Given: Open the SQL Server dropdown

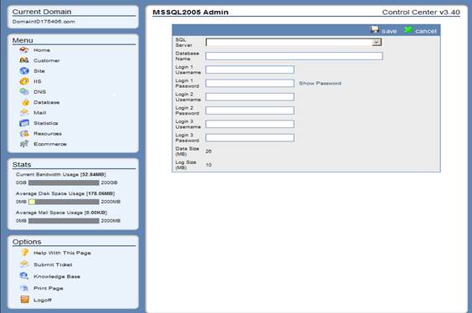Looking at the screenshot, I should point(294,42).
